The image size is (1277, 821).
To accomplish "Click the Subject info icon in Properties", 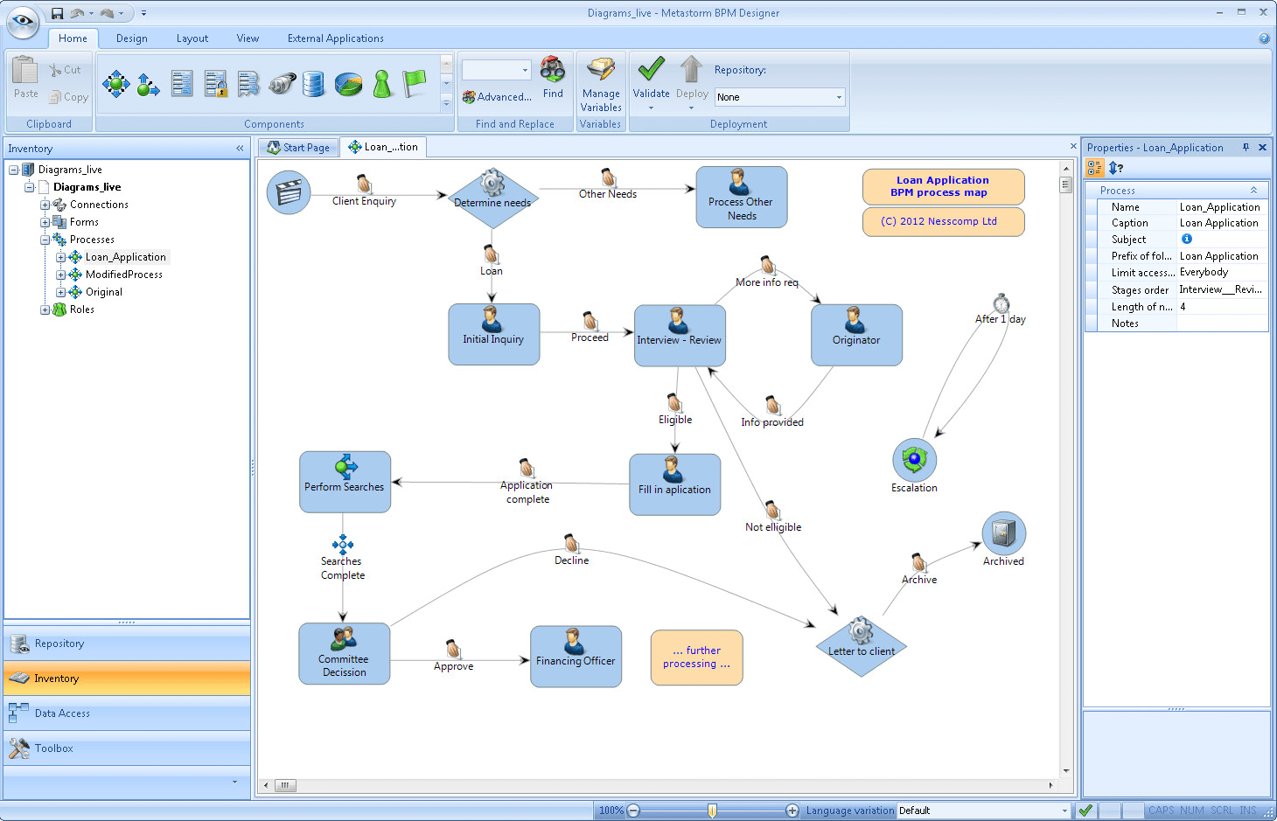I will pos(1187,239).
